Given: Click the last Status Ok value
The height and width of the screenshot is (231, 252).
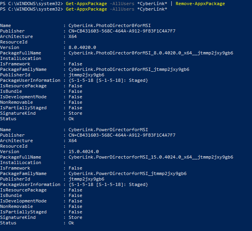Looking at the screenshot, I should [71, 223].
